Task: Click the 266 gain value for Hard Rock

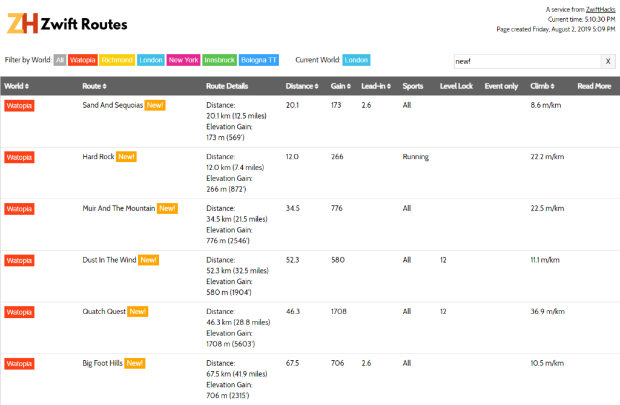Action: tap(337, 157)
